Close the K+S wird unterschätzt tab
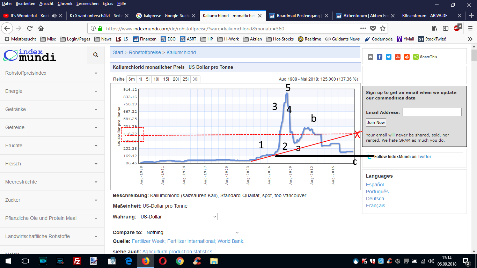The height and width of the screenshot is (268, 477). coord(126,16)
